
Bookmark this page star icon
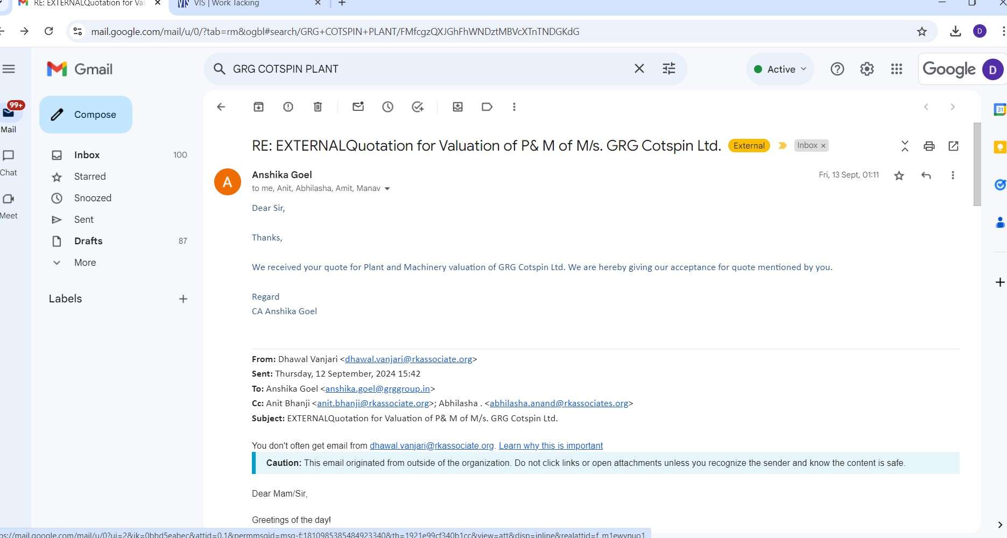coord(922,31)
